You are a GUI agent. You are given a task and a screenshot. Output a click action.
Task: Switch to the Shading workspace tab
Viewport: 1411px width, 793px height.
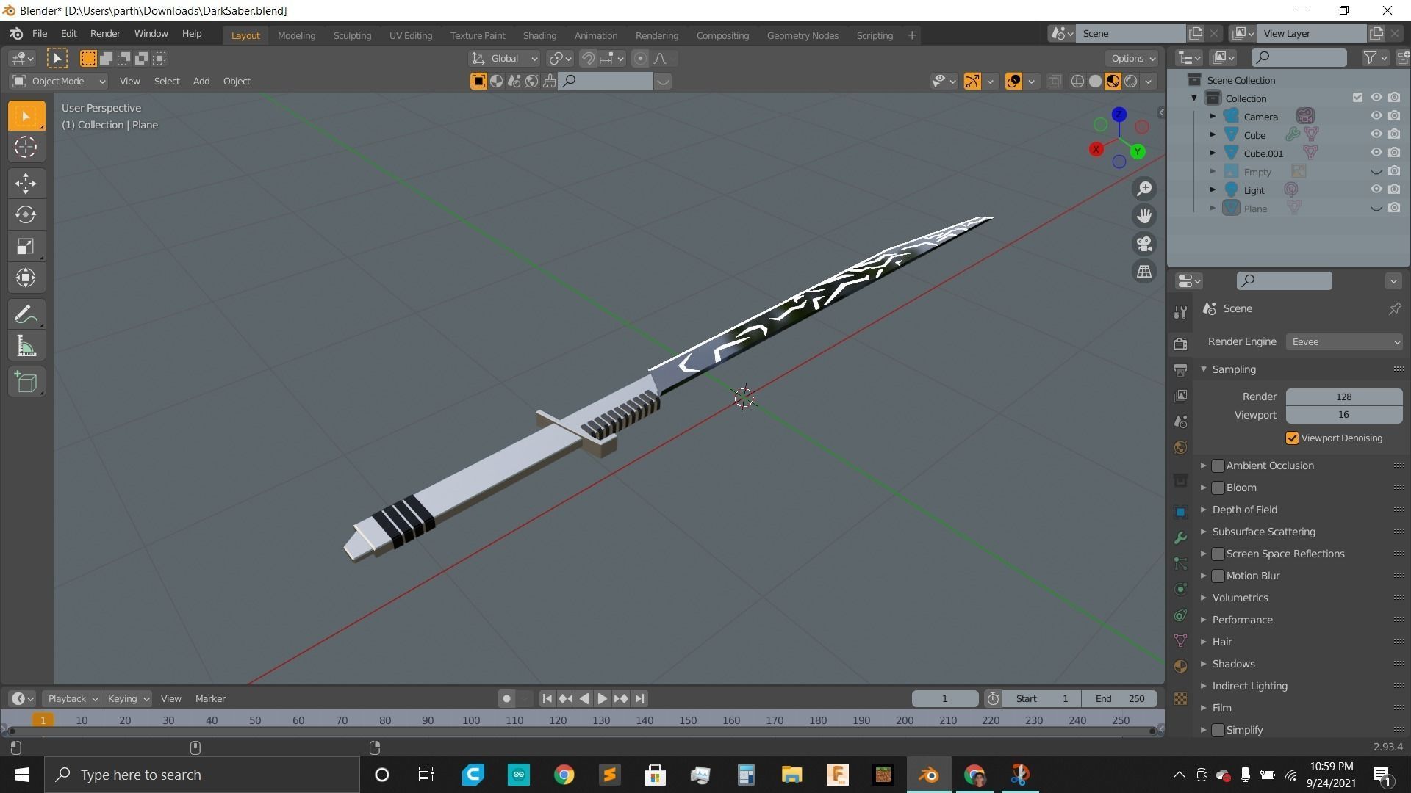pyautogui.click(x=539, y=35)
